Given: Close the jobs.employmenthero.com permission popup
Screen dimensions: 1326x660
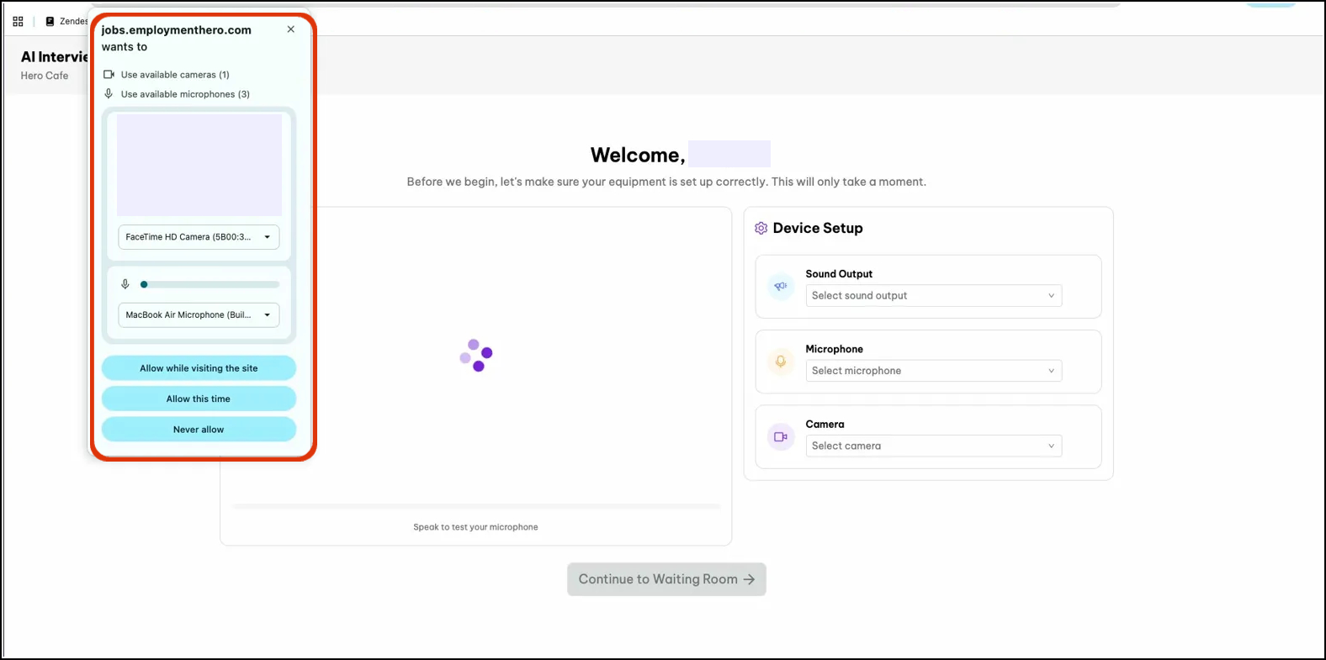Looking at the screenshot, I should 291,29.
